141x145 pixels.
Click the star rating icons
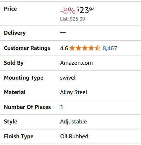point(85,48)
